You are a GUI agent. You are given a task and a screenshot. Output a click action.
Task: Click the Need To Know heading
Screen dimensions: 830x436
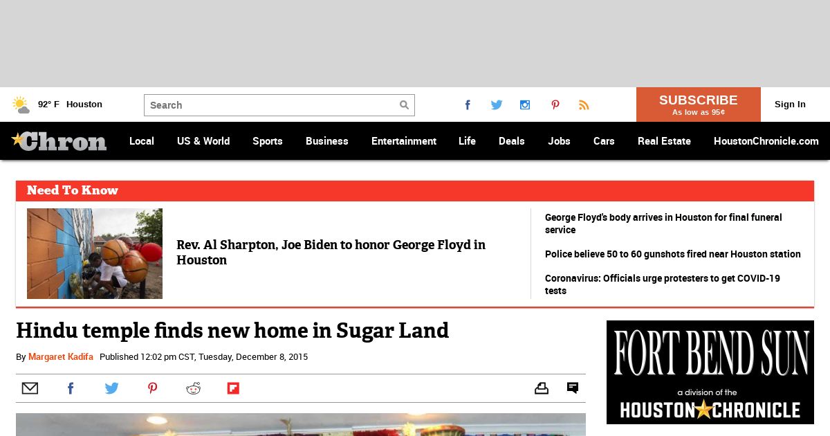pos(73,190)
